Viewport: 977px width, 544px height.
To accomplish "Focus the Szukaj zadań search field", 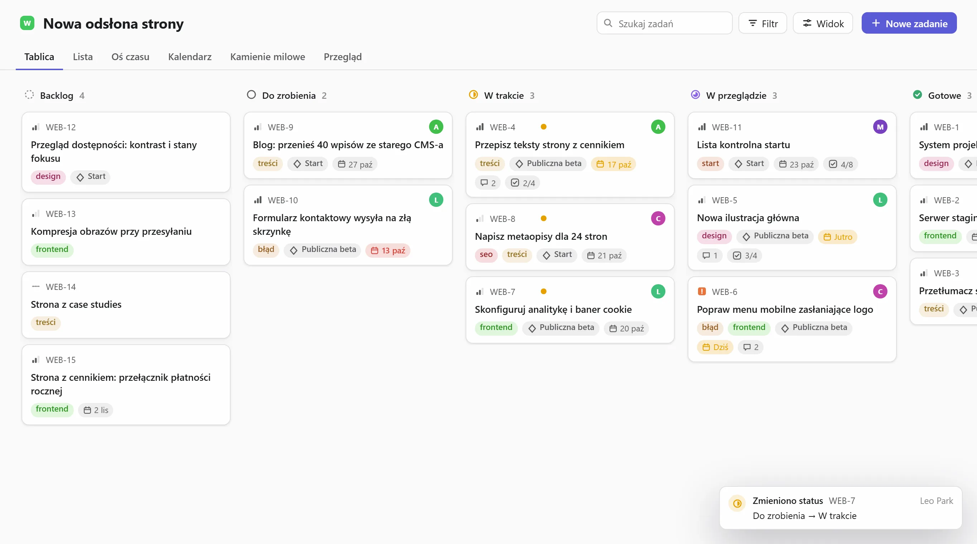I will (x=664, y=24).
